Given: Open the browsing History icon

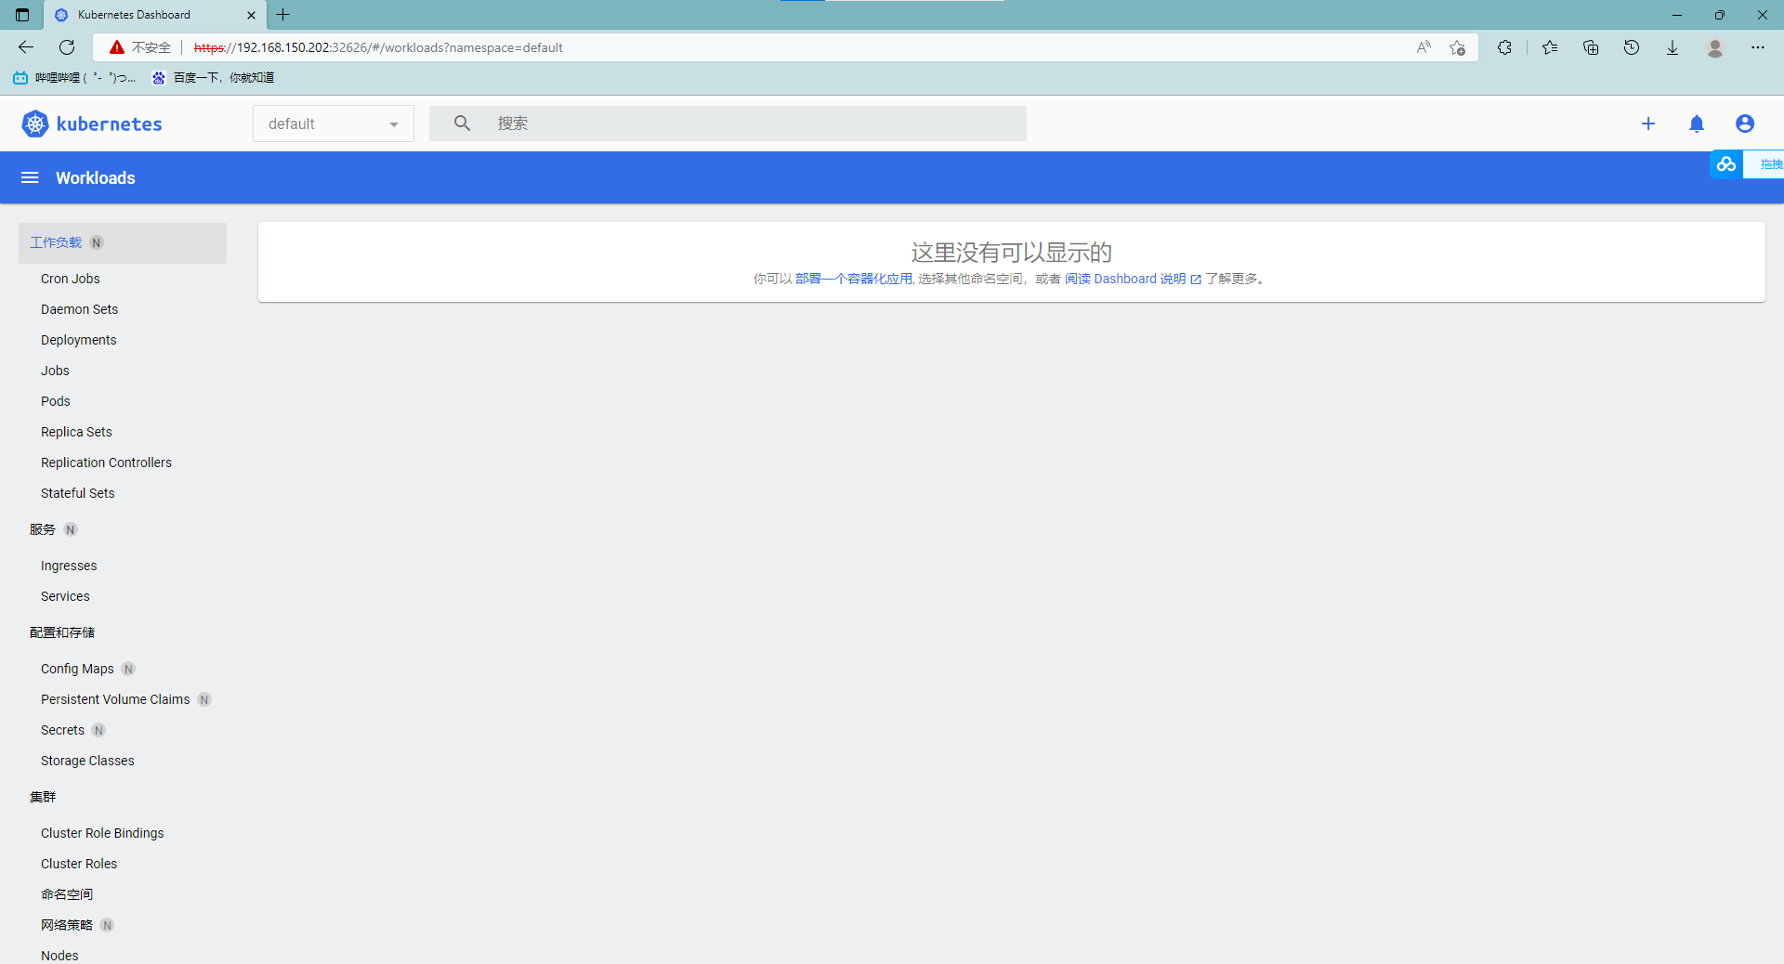Looking at the screenshot, I should [x=1632, y=47].
